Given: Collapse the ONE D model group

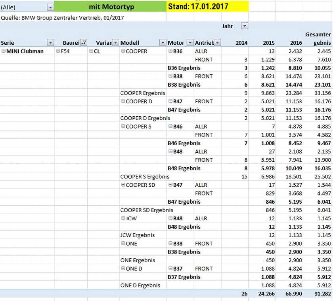Looking at the screenshot, I should [123, 269].
